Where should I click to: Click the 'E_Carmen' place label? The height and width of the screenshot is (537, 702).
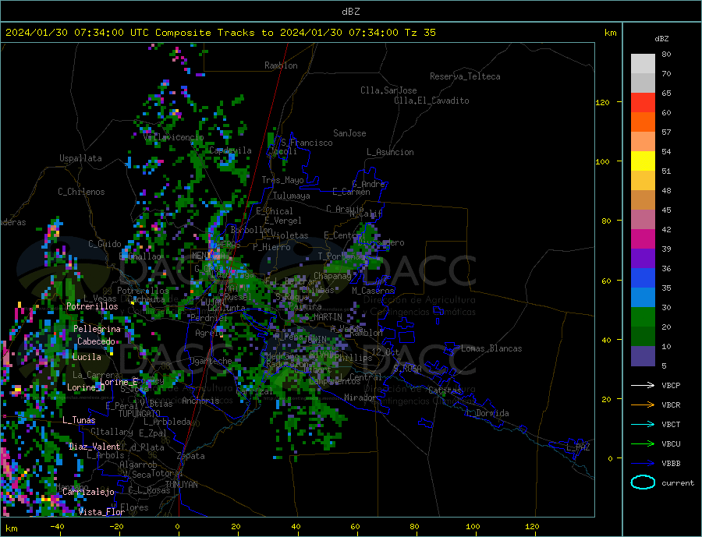point(352,192)
